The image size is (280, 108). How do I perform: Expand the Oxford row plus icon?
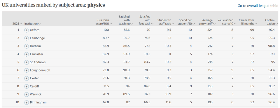click(26, 30)
